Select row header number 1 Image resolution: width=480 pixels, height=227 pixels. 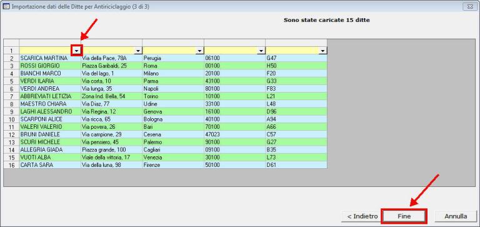tap(11, 51)
